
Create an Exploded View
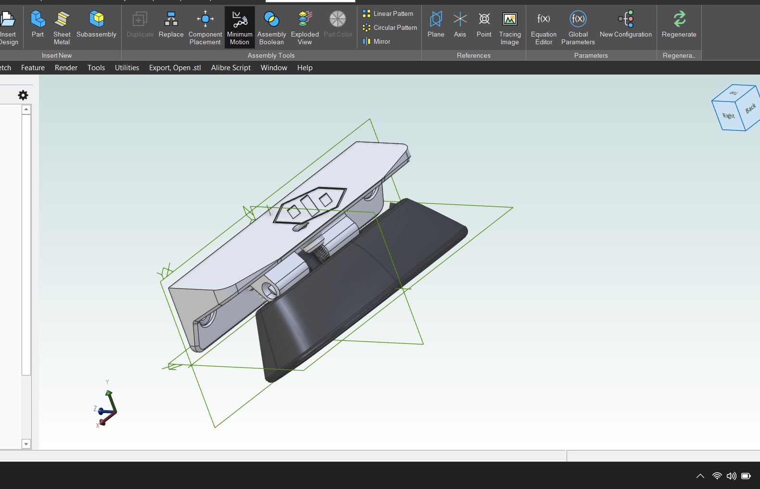click(305, 28)
